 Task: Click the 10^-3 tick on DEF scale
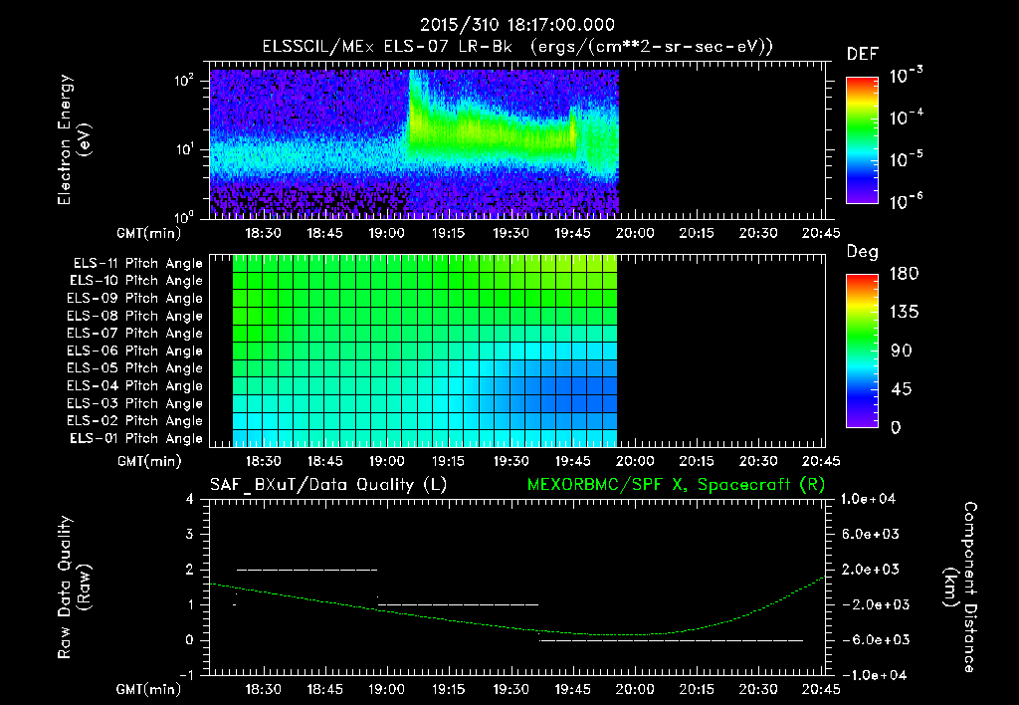click(x=907, y=76)
